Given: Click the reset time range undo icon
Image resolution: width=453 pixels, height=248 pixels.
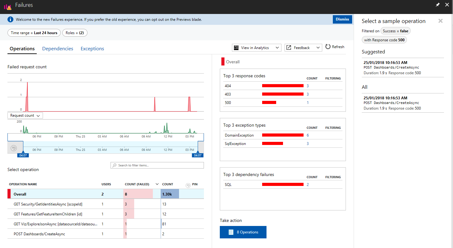Looking at the screenshot, I should point(14,148).
